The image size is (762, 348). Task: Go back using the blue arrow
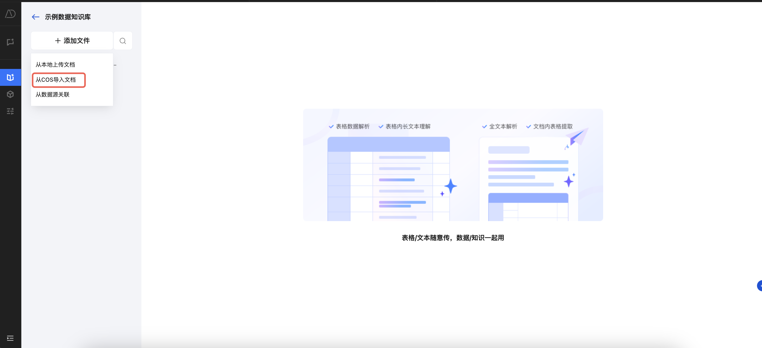click(x=35, y=17)
